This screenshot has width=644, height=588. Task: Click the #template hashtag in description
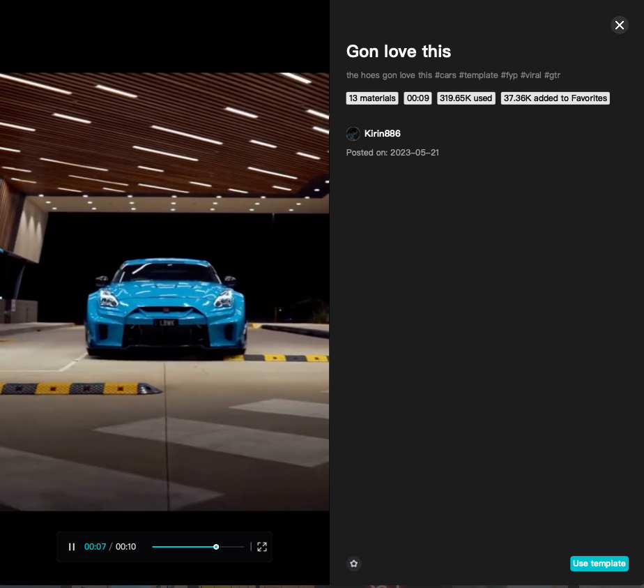click(x=479, y=75)
